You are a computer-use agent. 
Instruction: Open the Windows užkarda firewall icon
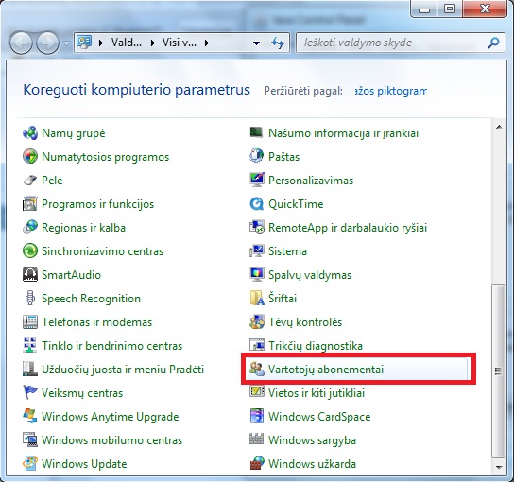click(x=257, y=464)
